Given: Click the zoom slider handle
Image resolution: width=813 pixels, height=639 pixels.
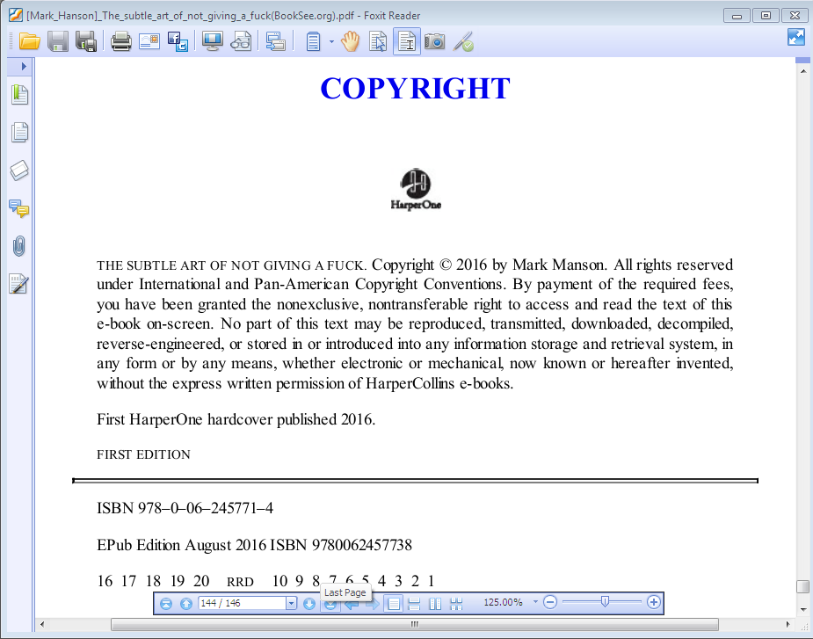Looking at the screenshot, I should click(x=605, y=602).
